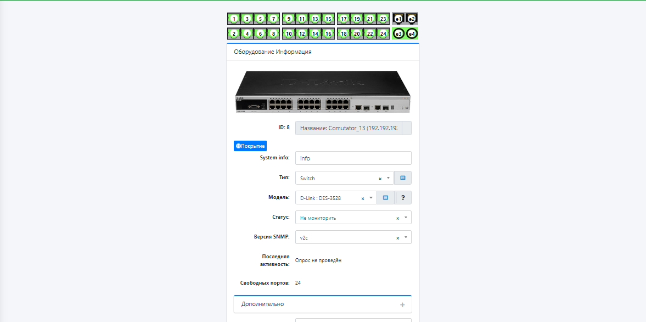Image resolution: width=646 pixels, height=322 pixels.
Task: Open Статус dropdown showing Не мониторить
Action: [346, 218]
